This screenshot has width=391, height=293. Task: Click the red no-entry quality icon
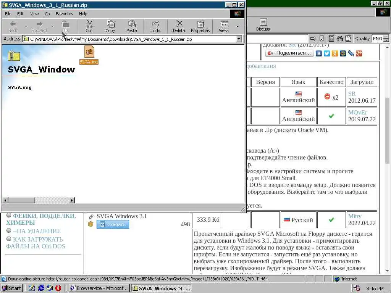point(327,97)
